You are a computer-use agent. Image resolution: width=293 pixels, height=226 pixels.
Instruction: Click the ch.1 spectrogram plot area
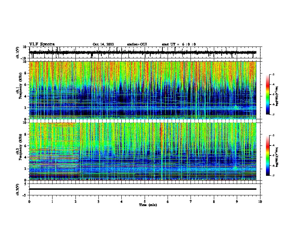[143, 90]
